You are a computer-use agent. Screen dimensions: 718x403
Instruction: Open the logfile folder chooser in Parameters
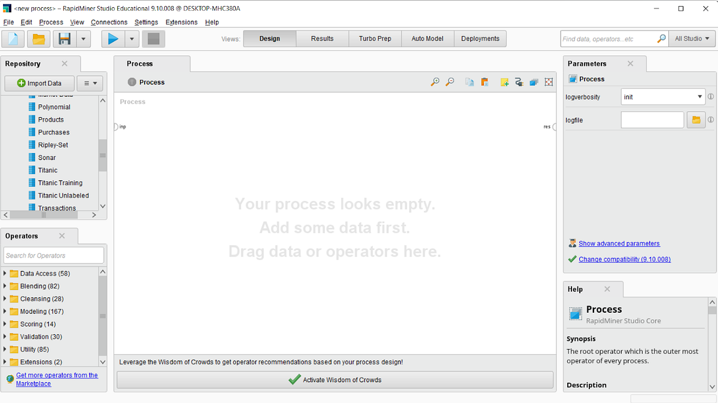point(696,120)
